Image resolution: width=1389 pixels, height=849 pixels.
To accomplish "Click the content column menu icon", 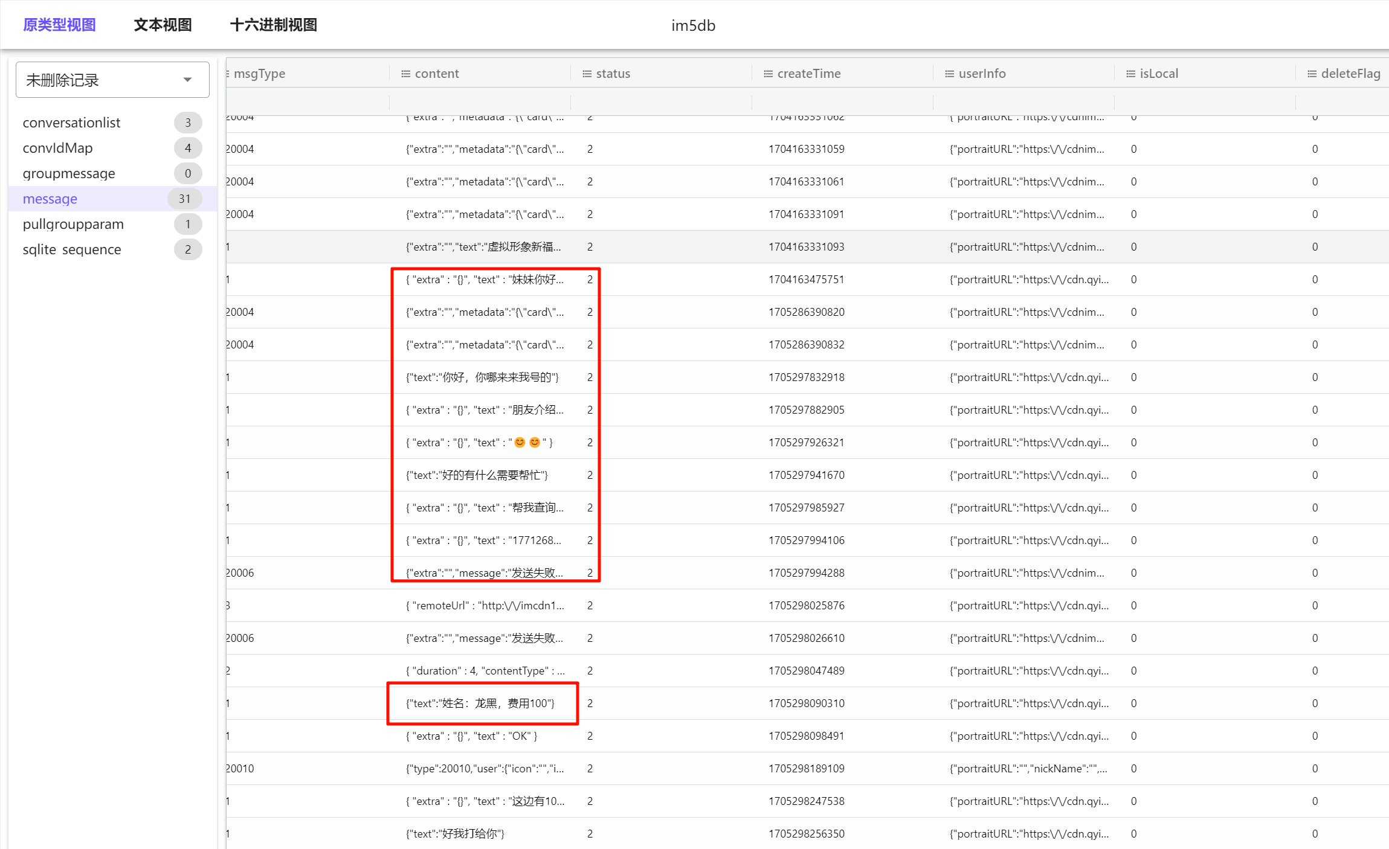I will pos(405,74).
